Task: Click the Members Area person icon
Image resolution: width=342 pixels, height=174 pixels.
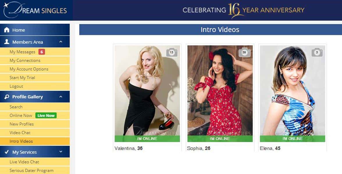Action: point(7,42)
